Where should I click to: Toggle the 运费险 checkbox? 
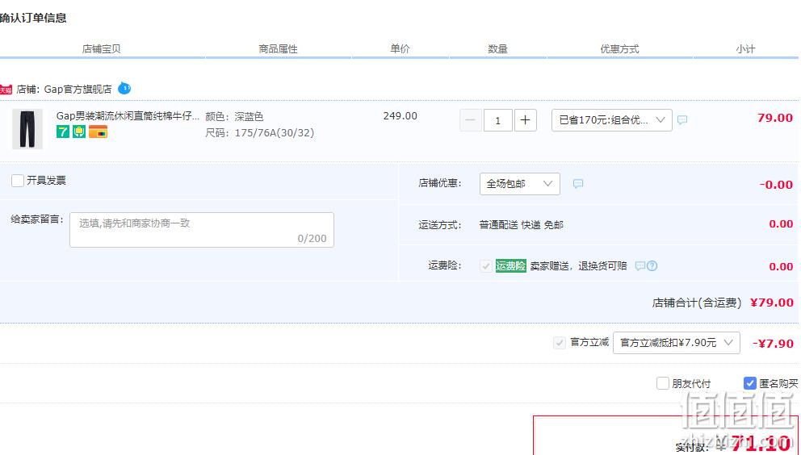[x=486, y=266]
